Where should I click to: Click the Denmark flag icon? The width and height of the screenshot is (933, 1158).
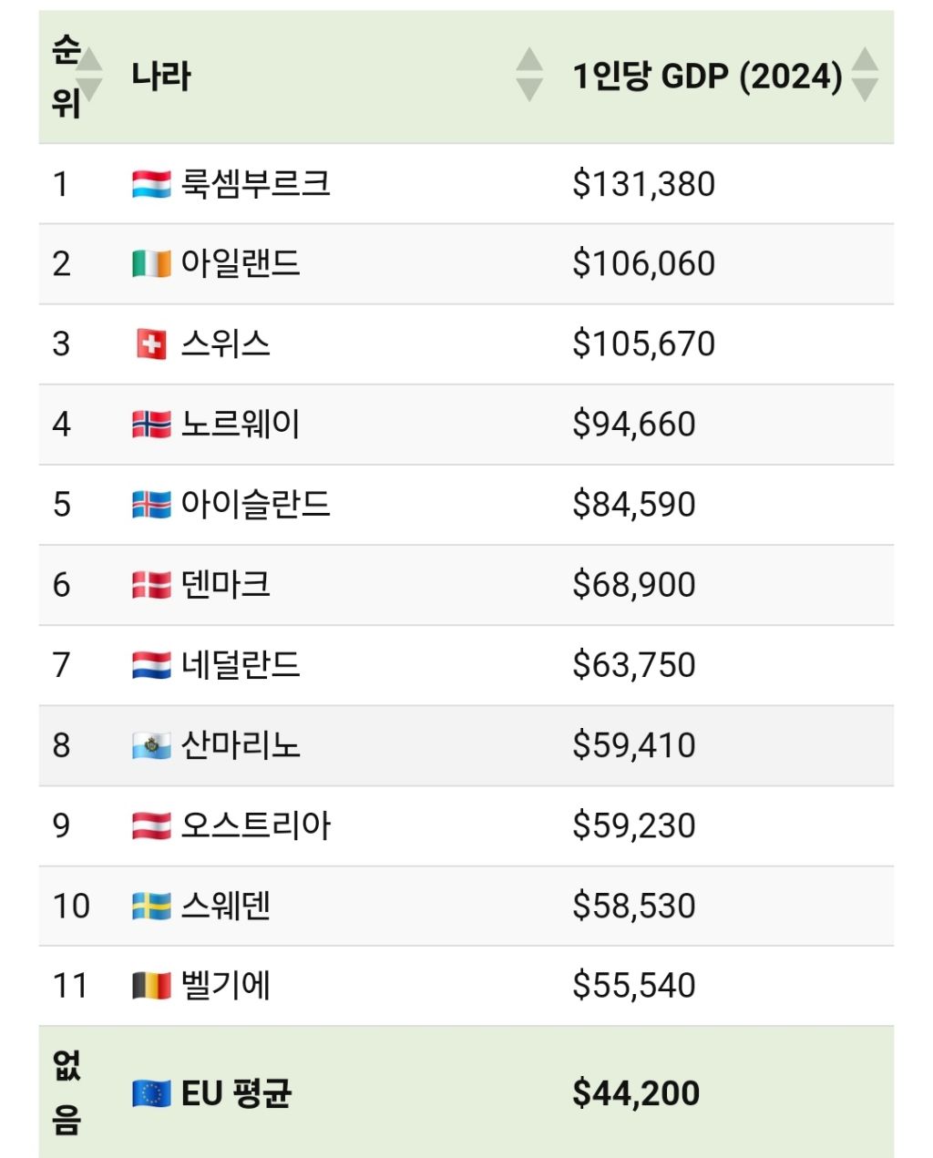pyautogui.click(x=151, y=585)
